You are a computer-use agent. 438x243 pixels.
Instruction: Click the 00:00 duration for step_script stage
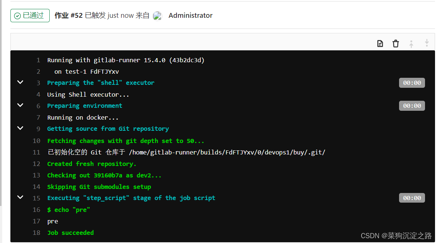point(412,197)
